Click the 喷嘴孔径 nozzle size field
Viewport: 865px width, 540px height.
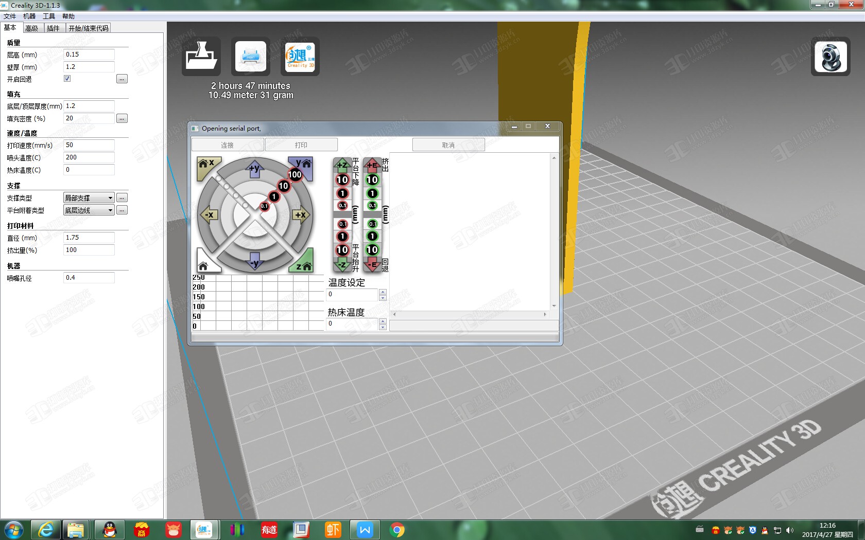coord(89,278)
